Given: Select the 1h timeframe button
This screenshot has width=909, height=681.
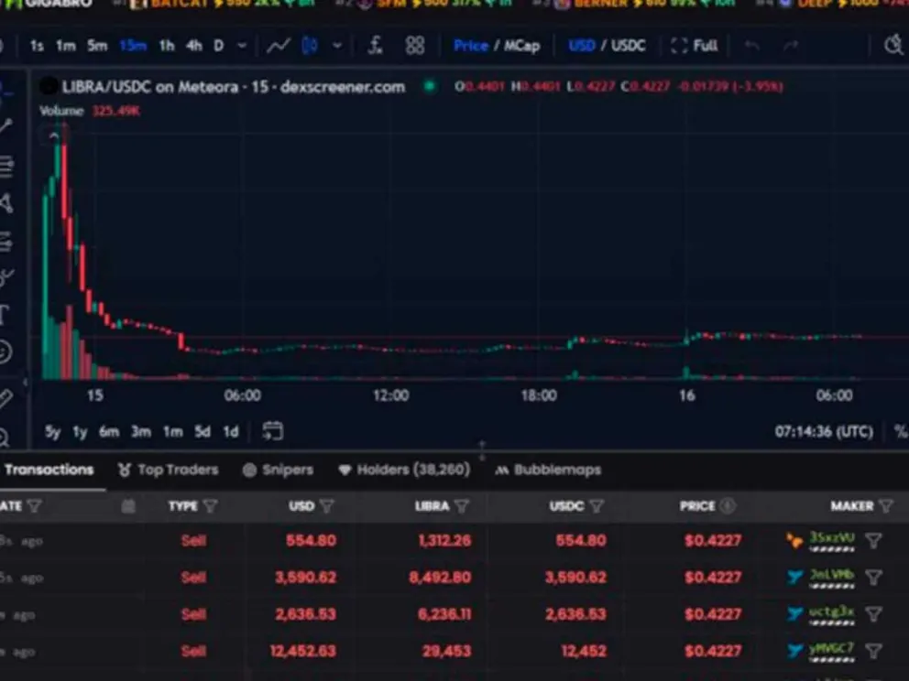Looking at the screenshot, I should 167,46.
